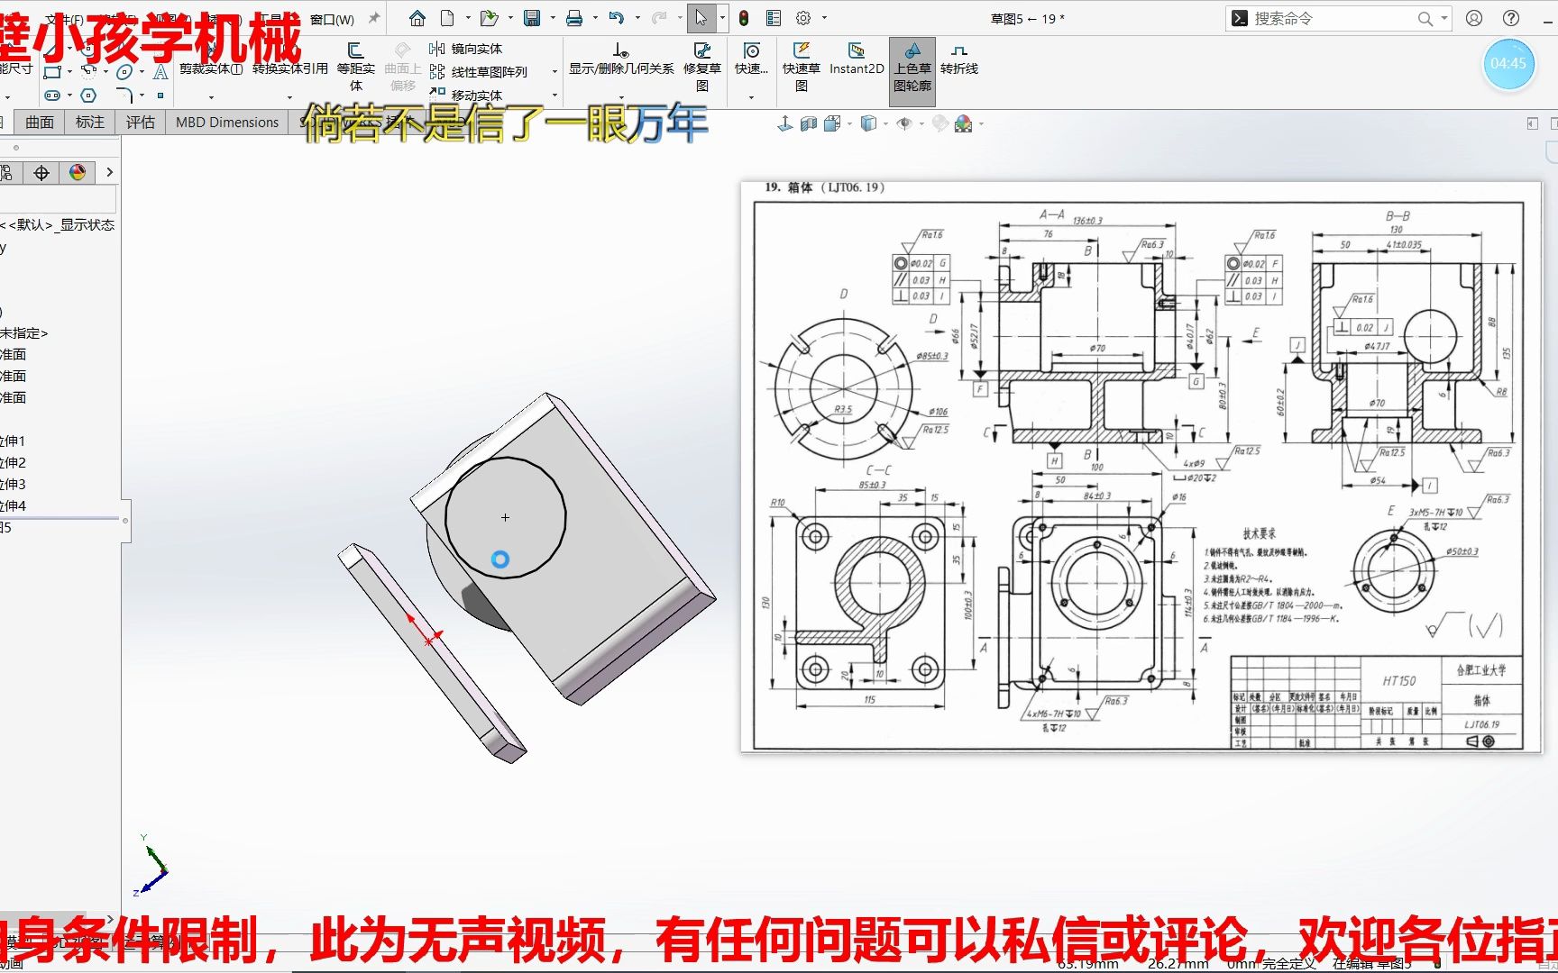Toggle Hide/Show Items eye icon
Screen dimensions: 1558x973
click(904, 123)
